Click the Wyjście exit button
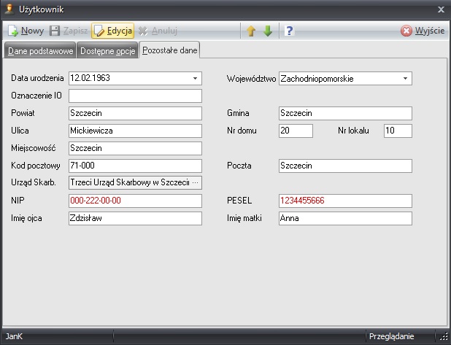451x345 pixels. coord(423,31)
